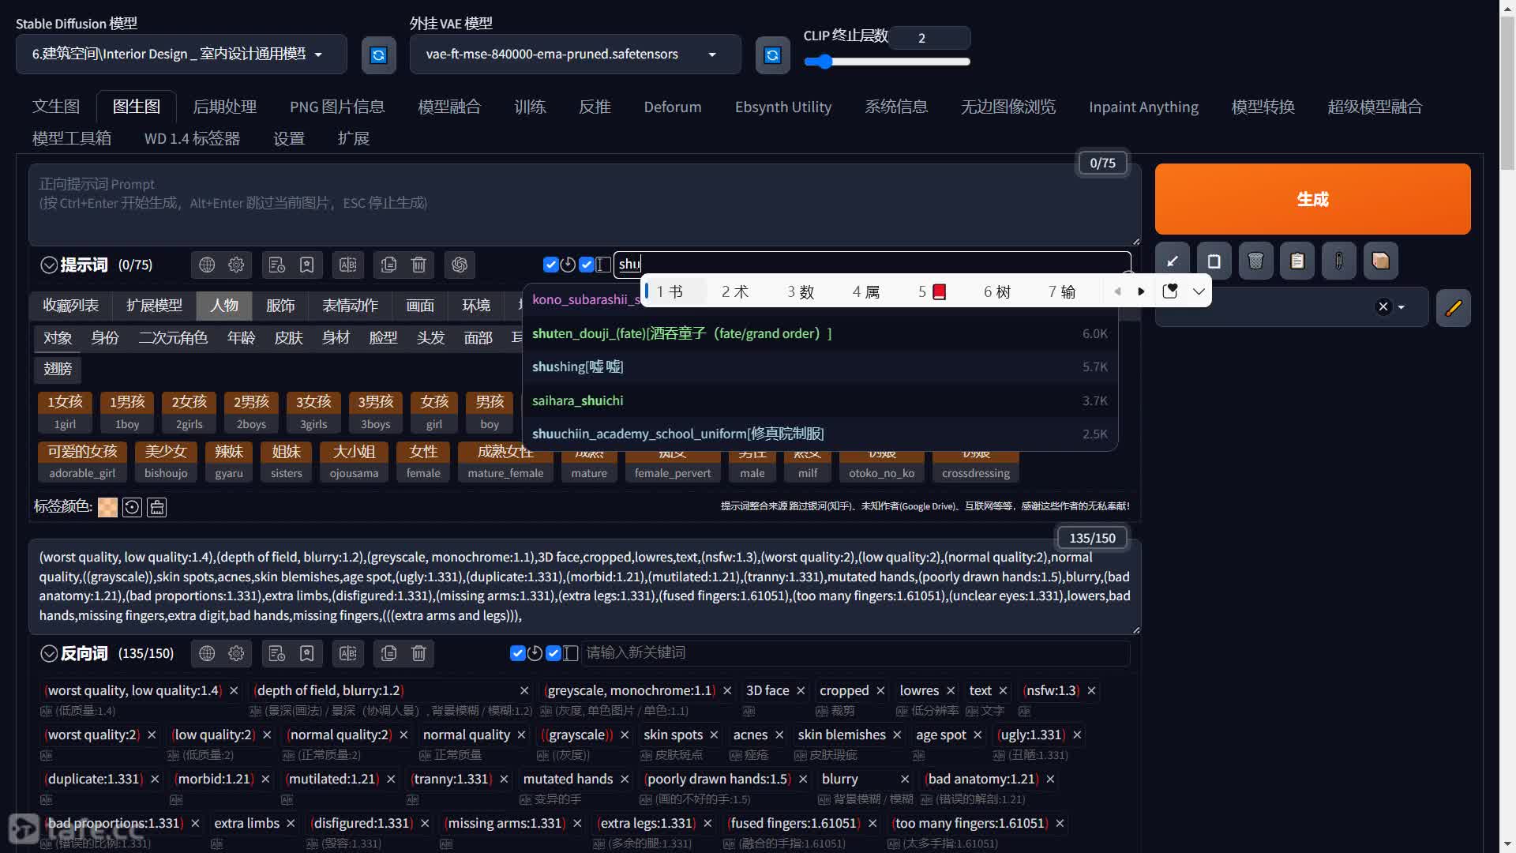The image size is (1516, 853).
Task: Copy the positive prompt
Action: point(388,265)
